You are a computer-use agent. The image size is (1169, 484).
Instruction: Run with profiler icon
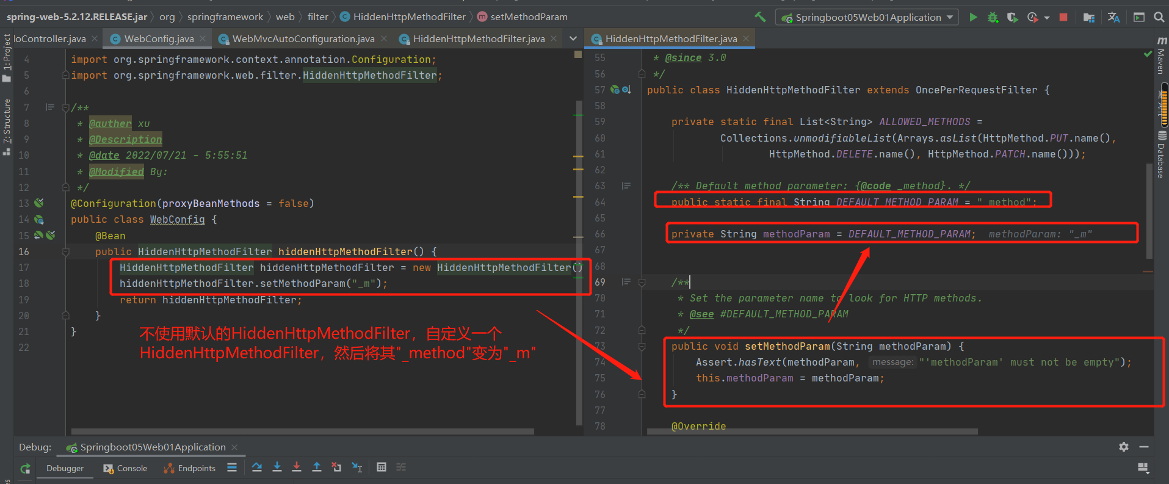pyautogui.click(x=1032, y=17)
